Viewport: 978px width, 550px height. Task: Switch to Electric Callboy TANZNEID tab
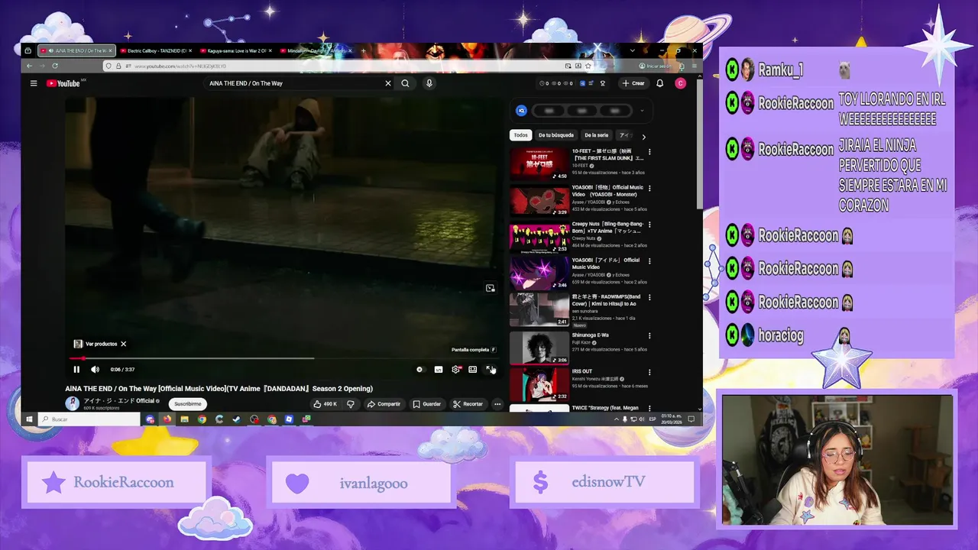[x=157, y=50]
